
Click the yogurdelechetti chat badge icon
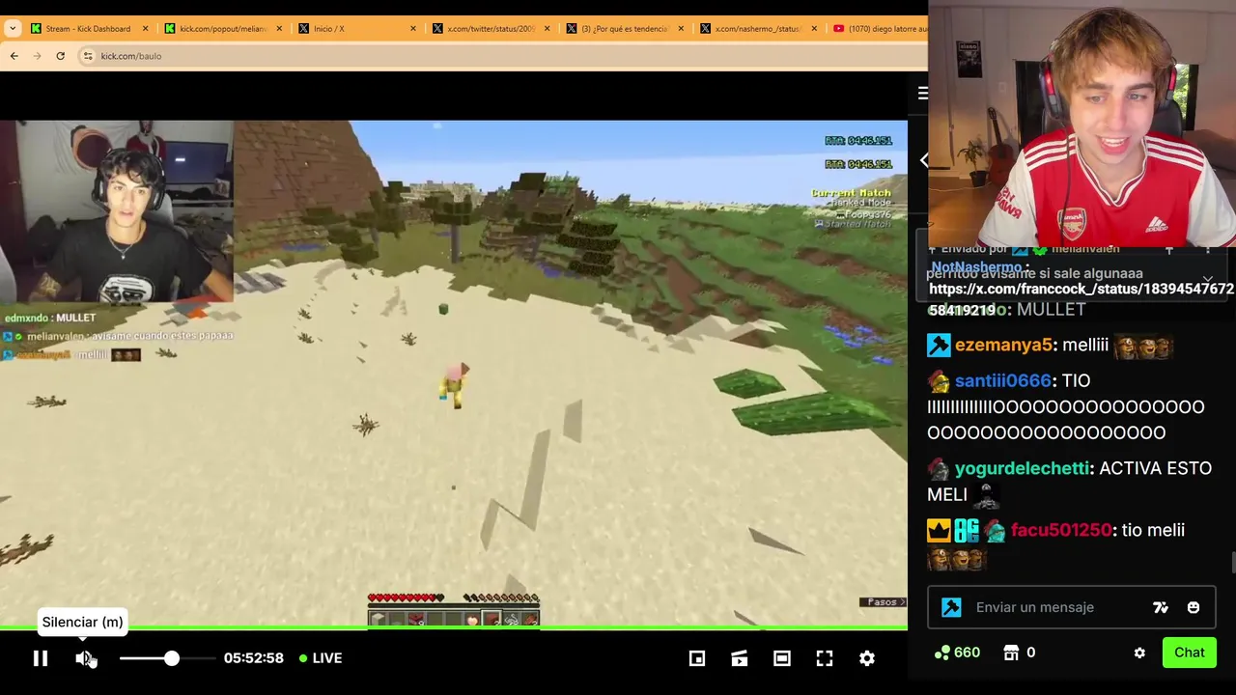click(x=938, y=469)
